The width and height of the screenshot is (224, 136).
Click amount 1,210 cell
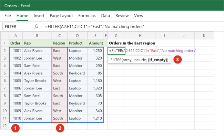point(95,118)
